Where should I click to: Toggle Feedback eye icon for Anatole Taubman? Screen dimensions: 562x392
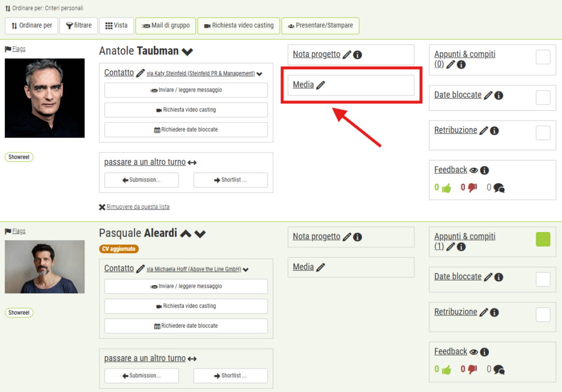tap(474, 170)
